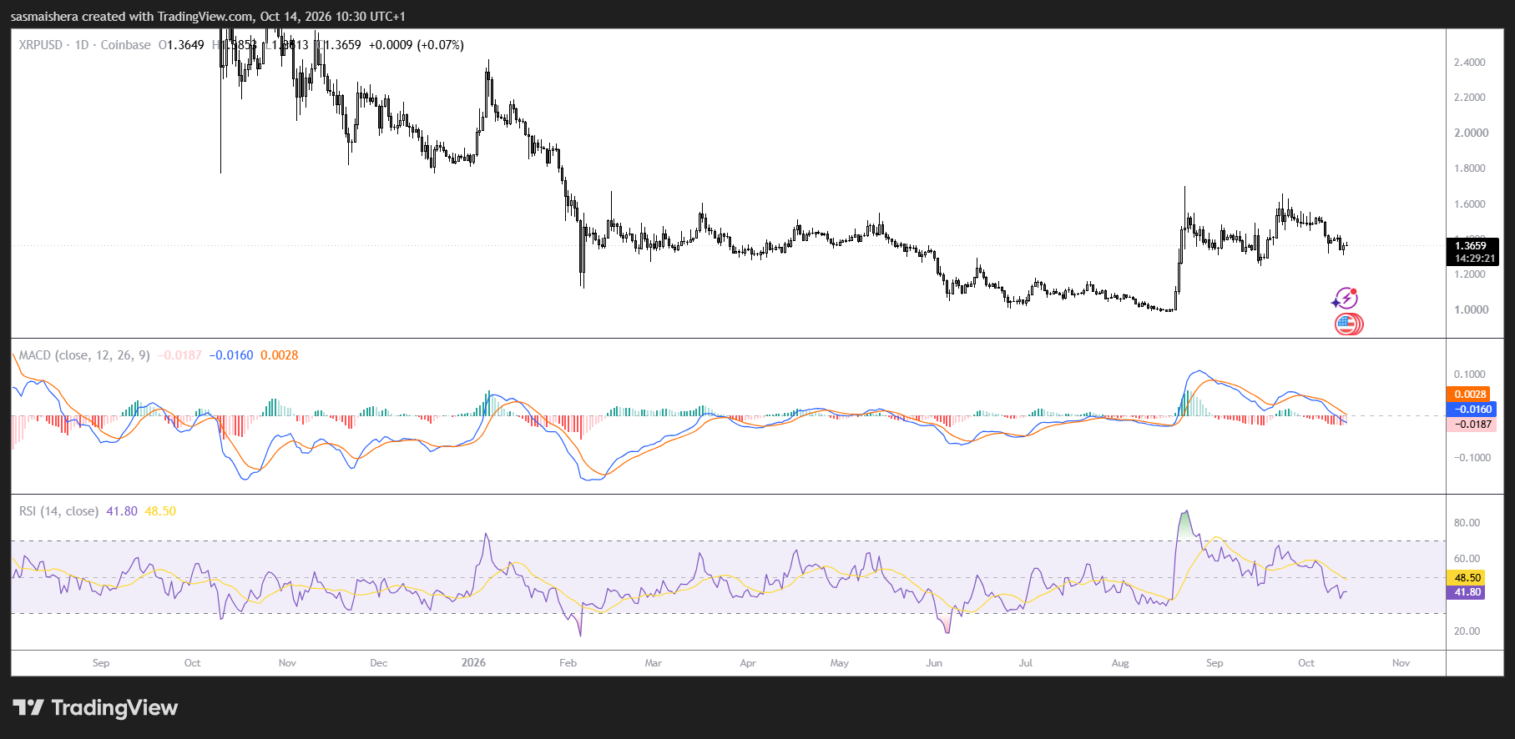Viewport: 1515px width, 739px height.
Task: Click the open price value 1.3649
Action: (x=185, y=45)
